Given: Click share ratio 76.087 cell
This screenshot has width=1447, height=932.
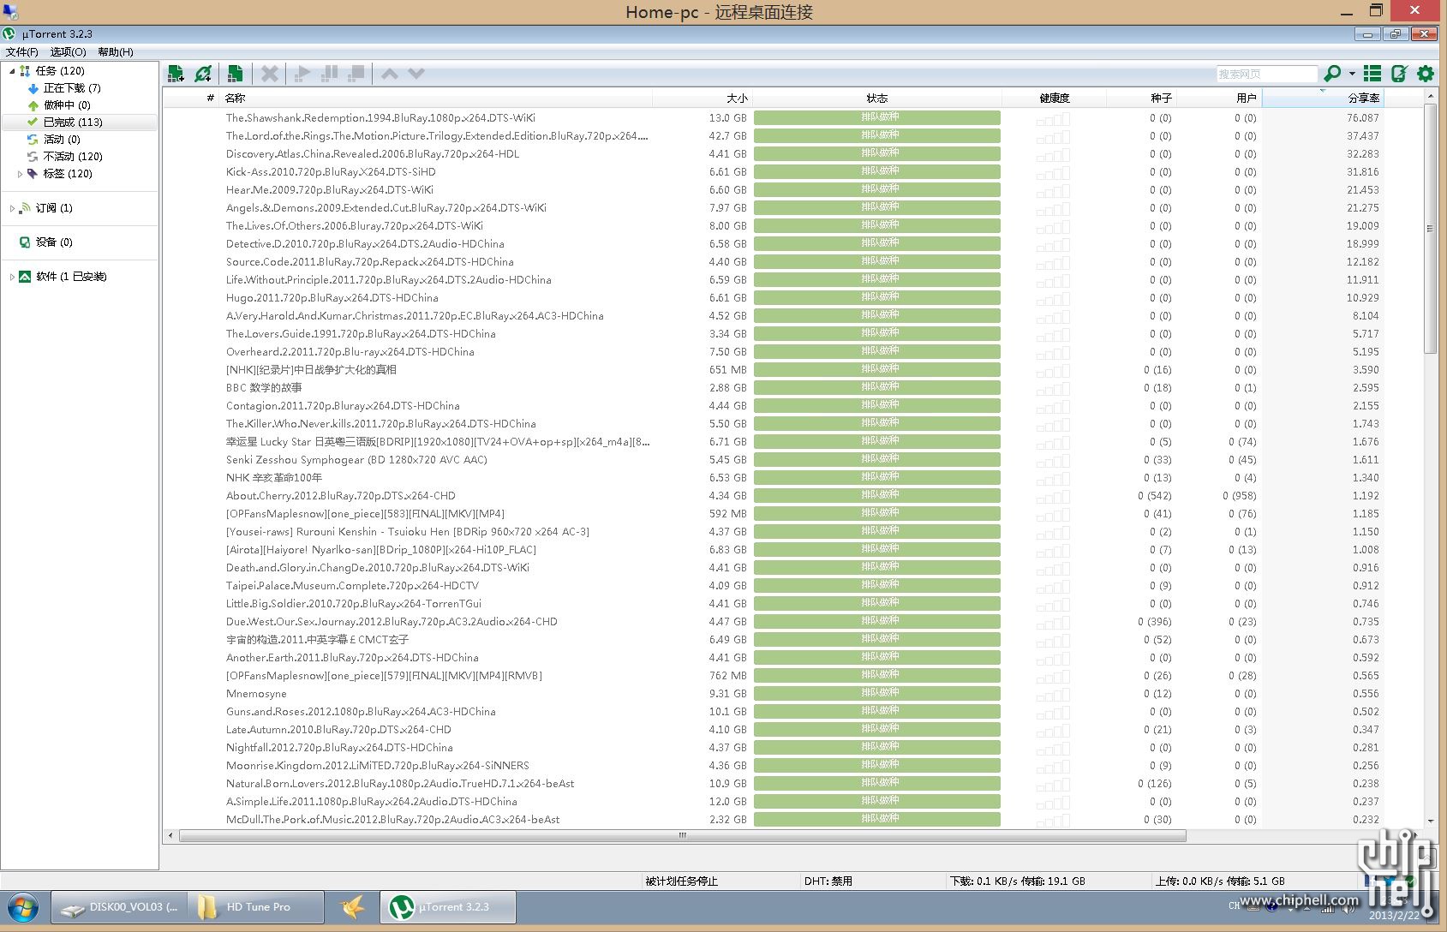Looking at the screenshot, I should (x=1362, y=118).
